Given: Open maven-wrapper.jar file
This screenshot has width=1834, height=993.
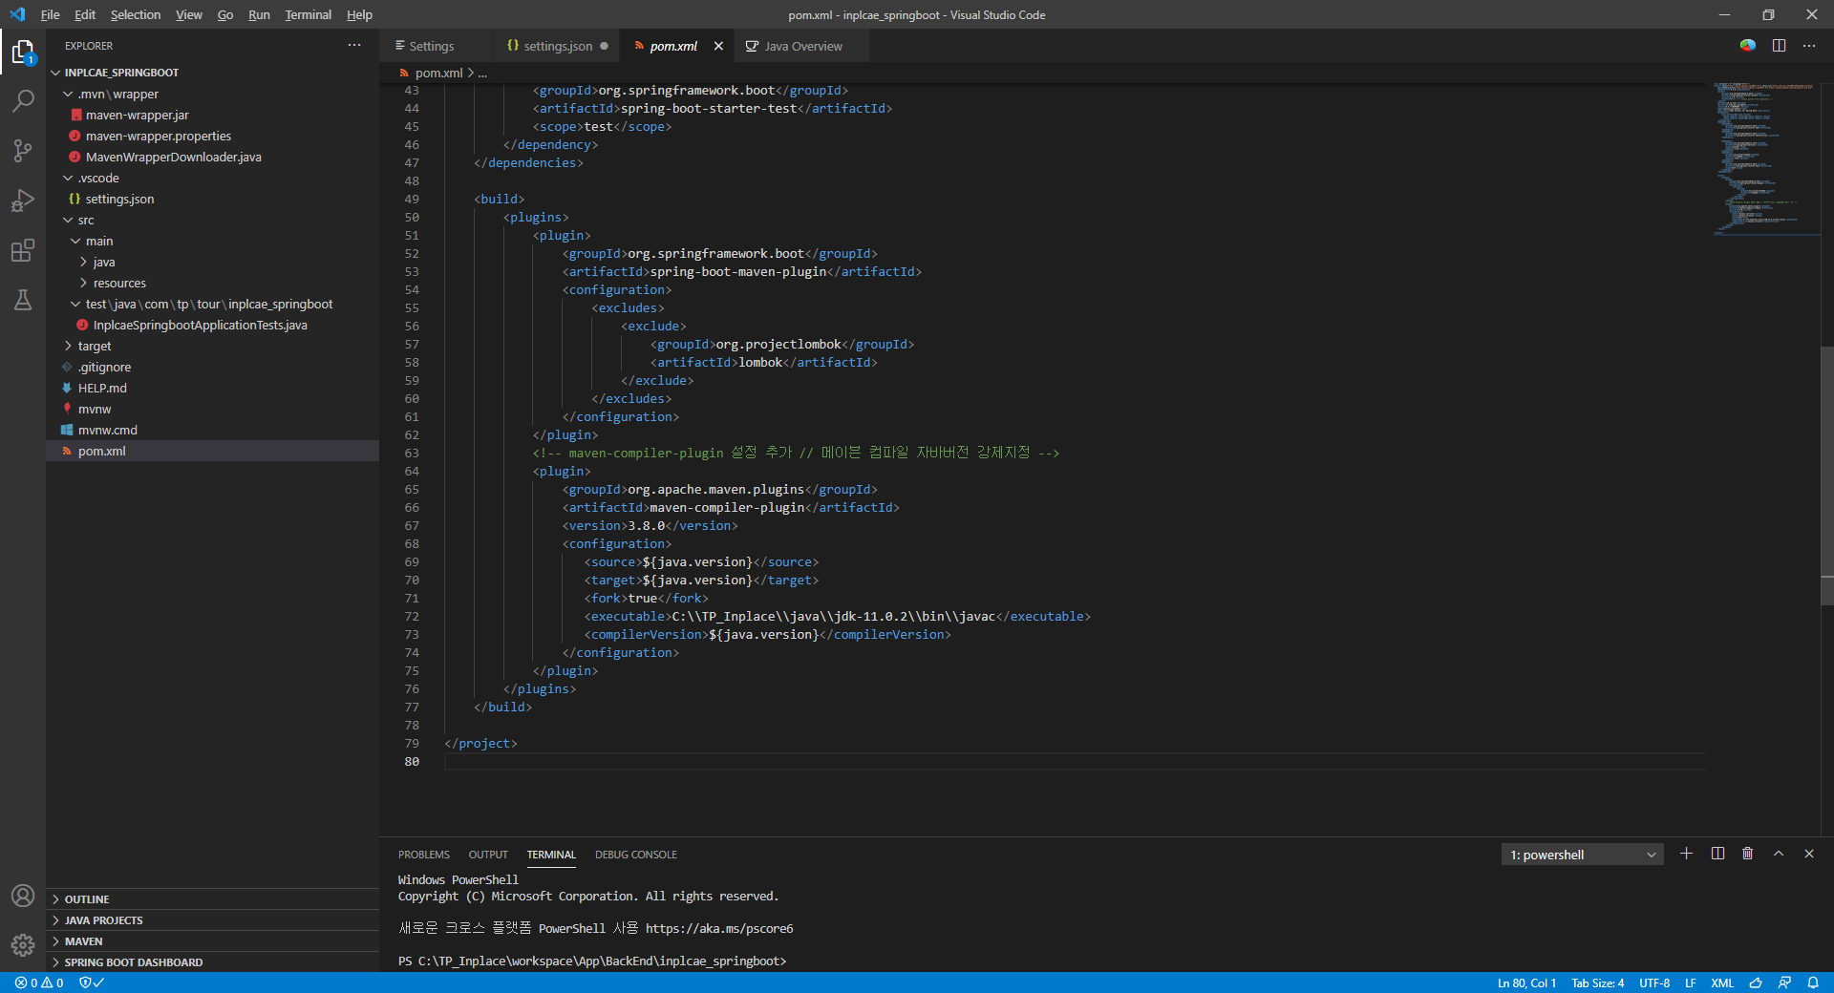Looking at the screenshot, I should click(213, 116).
